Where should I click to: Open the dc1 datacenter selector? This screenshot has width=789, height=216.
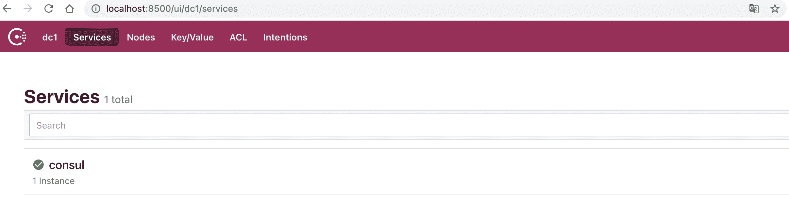point(50,37)
